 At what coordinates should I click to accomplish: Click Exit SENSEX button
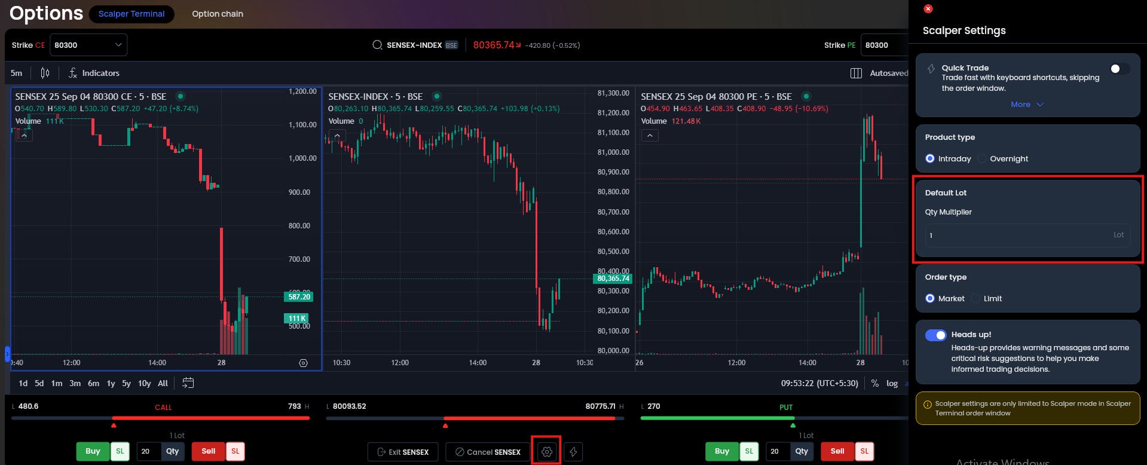pos(403,452)
